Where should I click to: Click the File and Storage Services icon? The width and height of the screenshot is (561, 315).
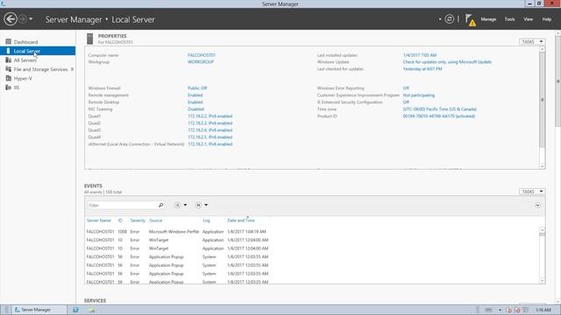(8, 69)
